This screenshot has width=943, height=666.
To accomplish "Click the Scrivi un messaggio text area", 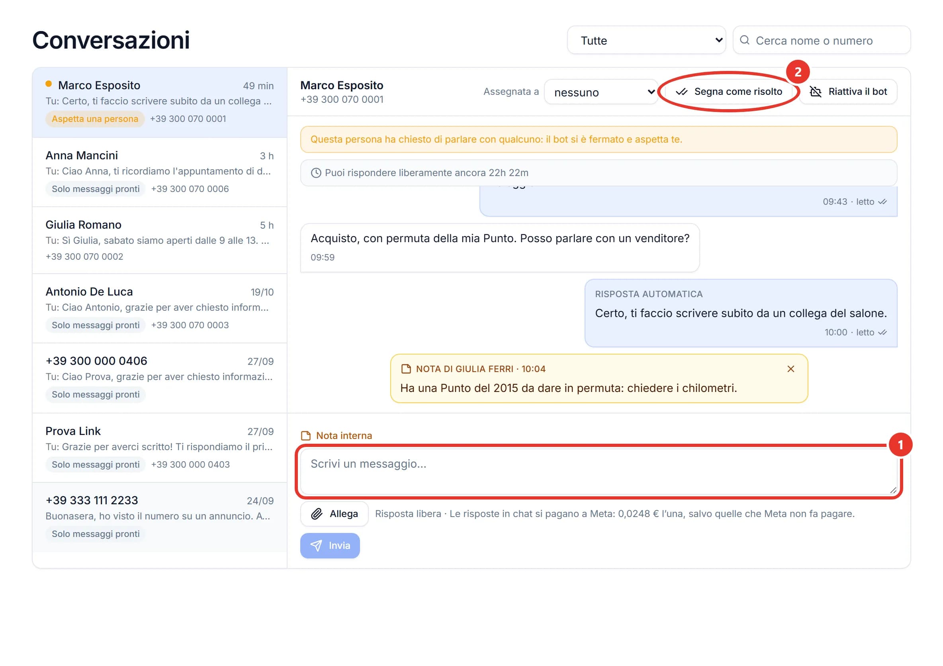I will [x=599, y=472].
